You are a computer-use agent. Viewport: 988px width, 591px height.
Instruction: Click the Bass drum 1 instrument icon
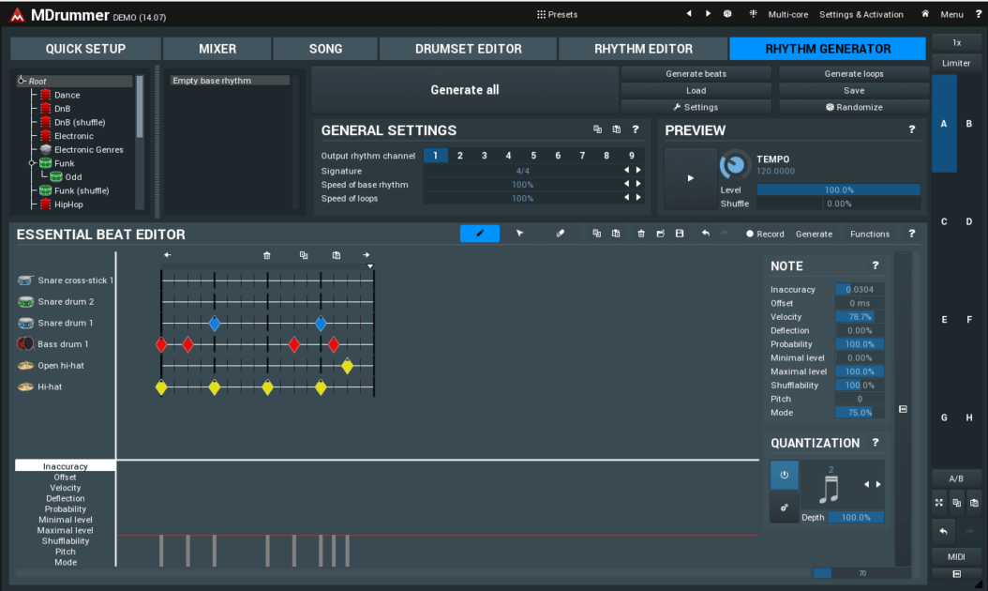click(26, 343)
